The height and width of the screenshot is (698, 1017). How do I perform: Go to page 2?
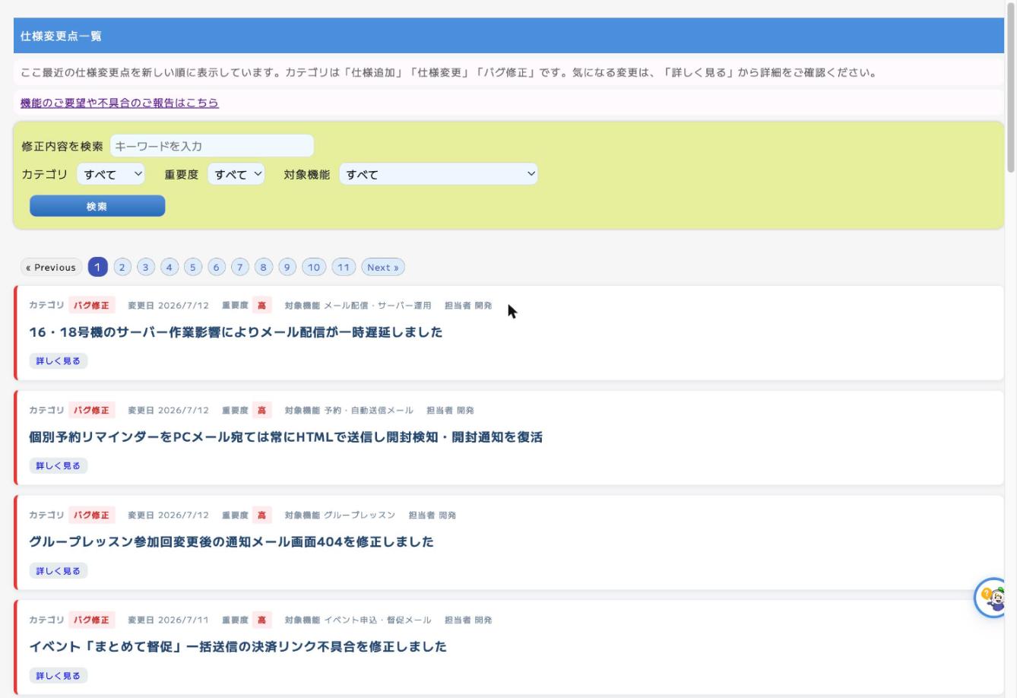122,267
